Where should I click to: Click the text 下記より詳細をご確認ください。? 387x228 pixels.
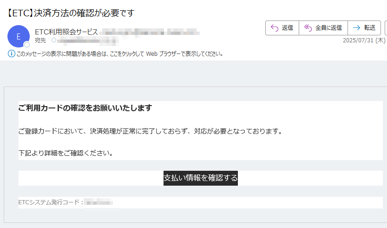point(66,153)
